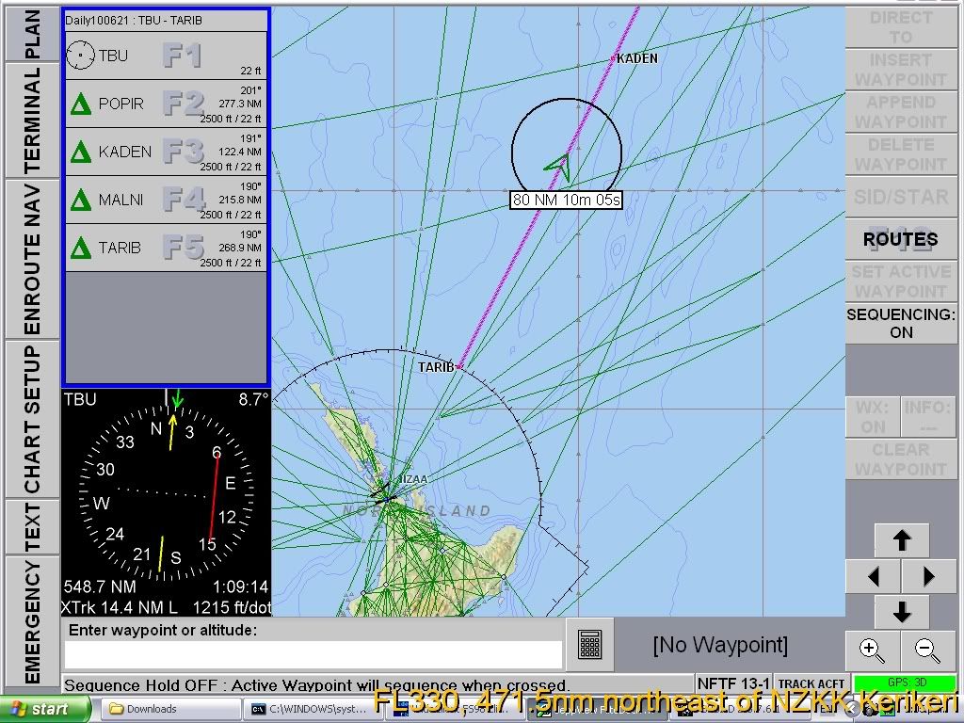Pan map down with the down arrow
Screen dimensions: 964x723
pyautogui.click(x=901, y=612)
